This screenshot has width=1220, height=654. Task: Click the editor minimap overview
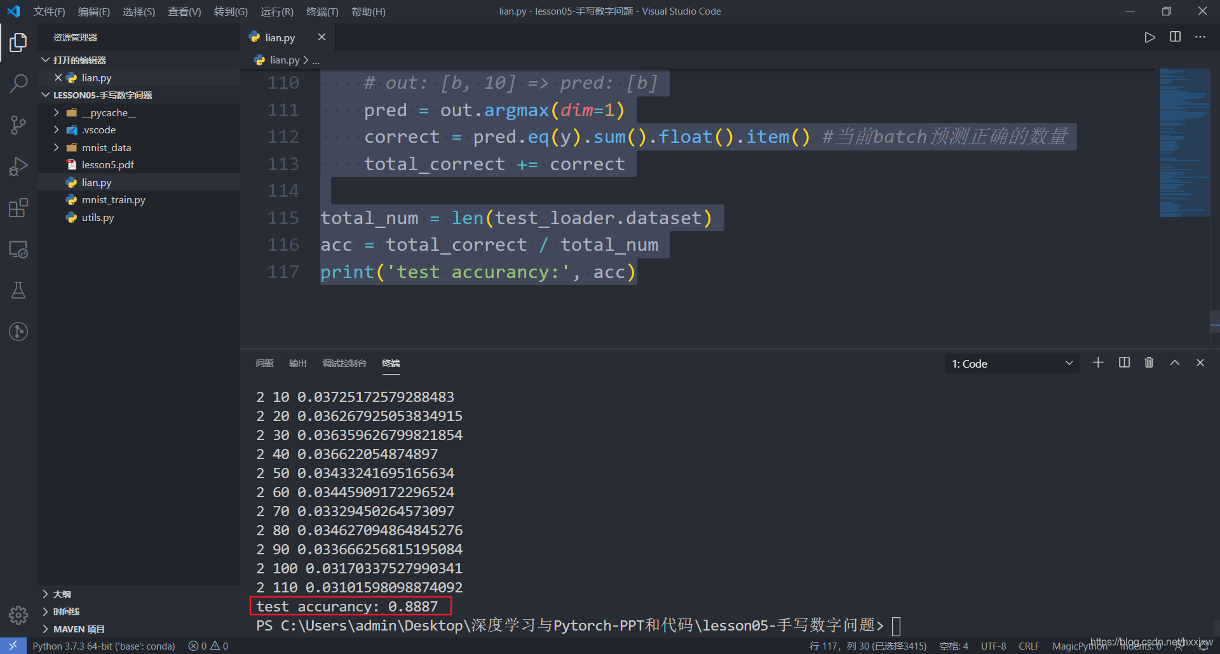click(x=1184, y=143)
